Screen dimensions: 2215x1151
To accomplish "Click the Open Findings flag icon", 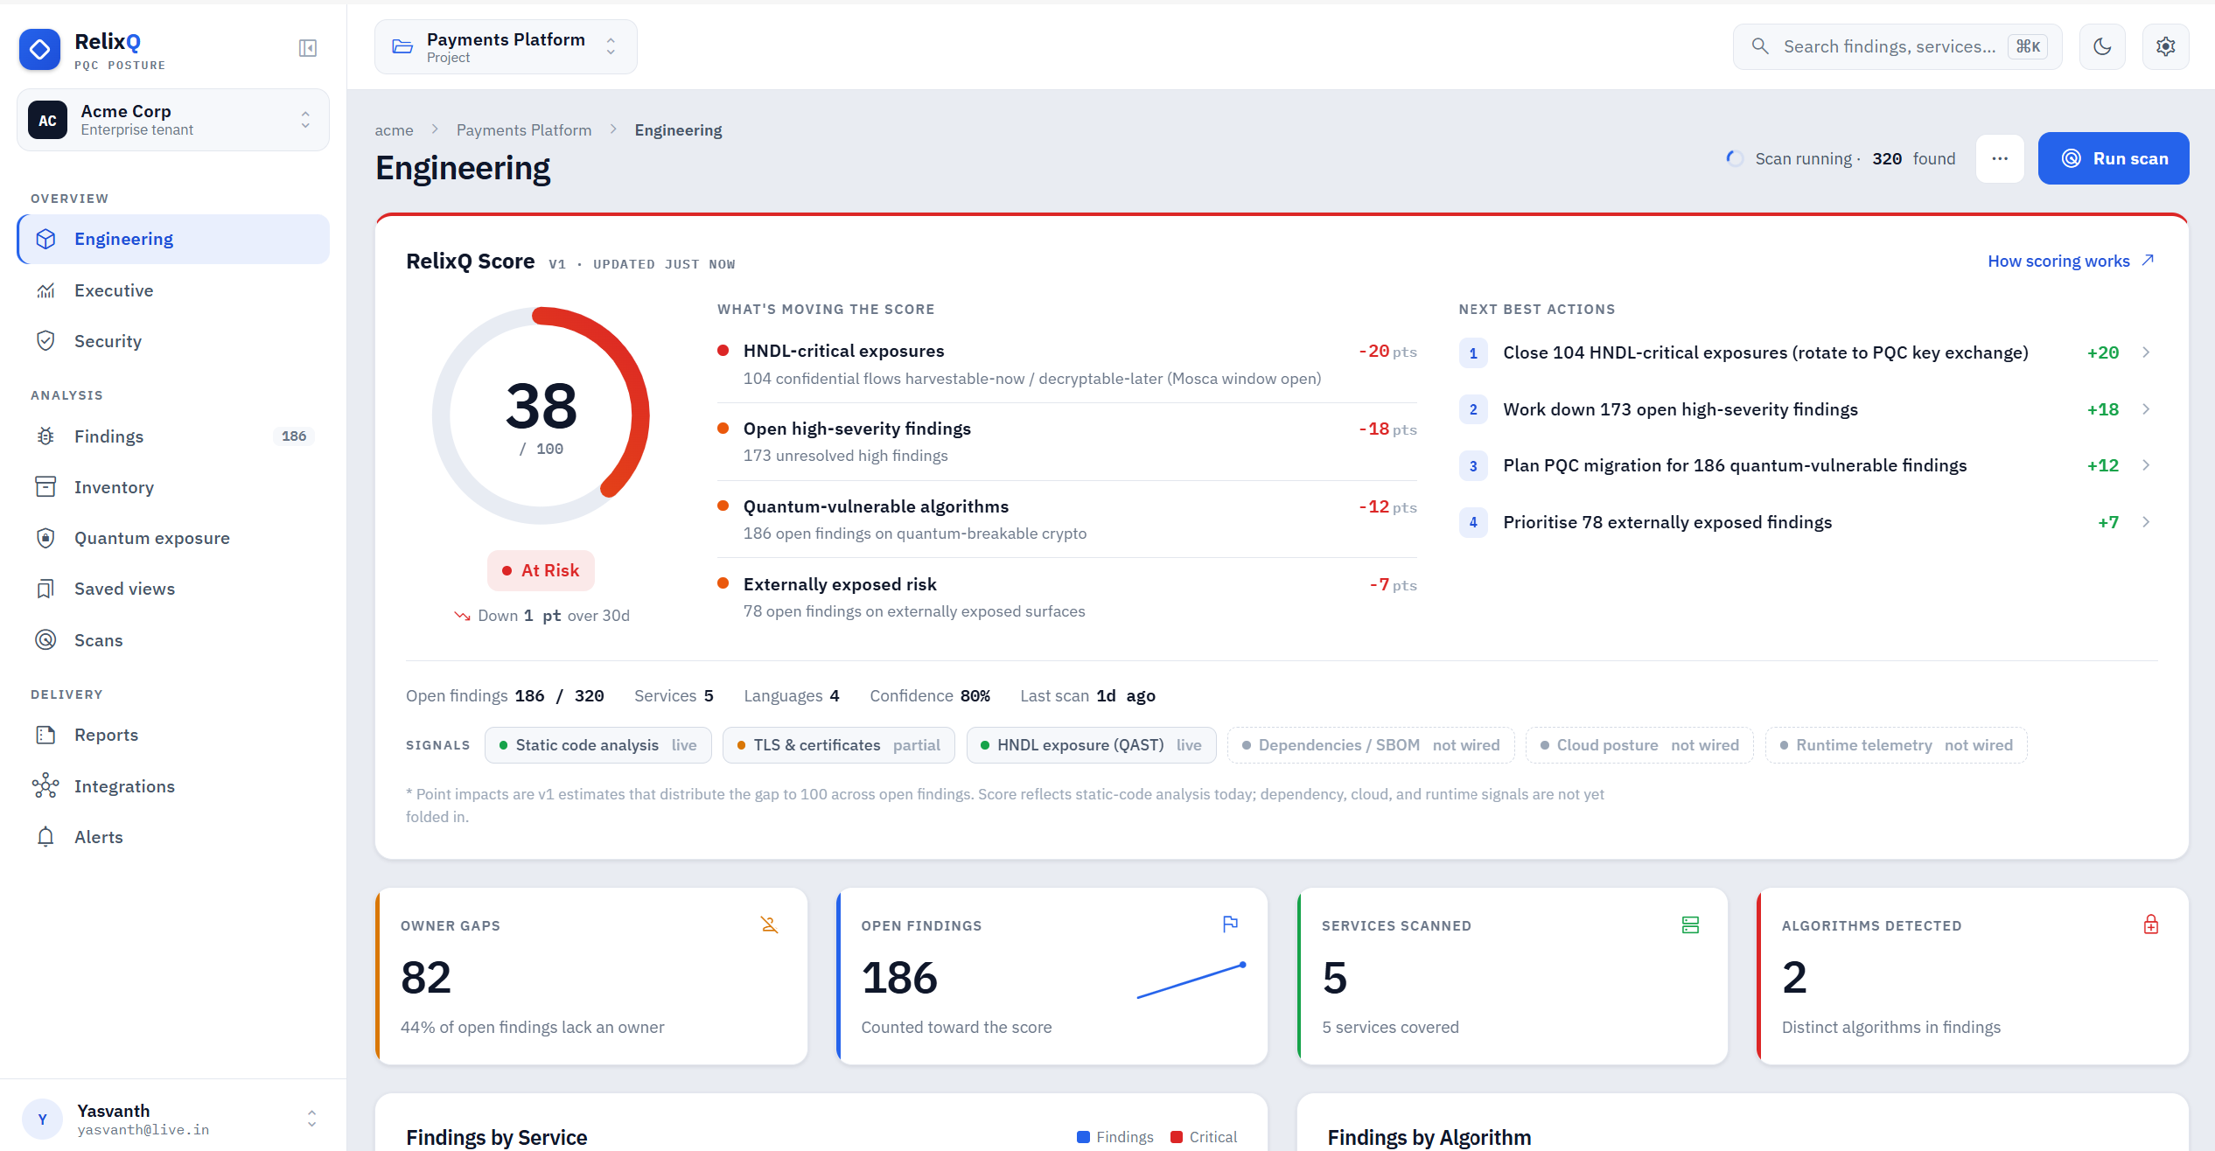I will (1230, 924).
